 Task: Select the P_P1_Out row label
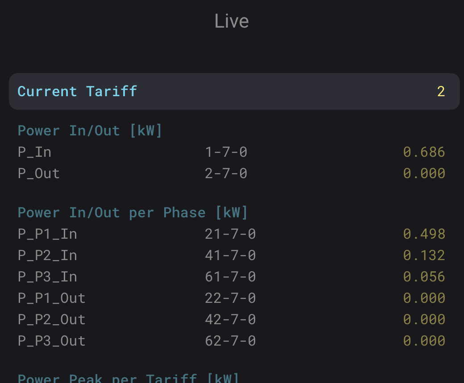52,298
